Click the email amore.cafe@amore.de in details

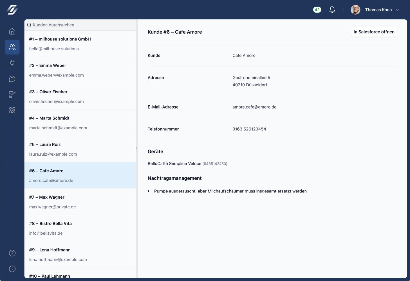pos(254,107)
